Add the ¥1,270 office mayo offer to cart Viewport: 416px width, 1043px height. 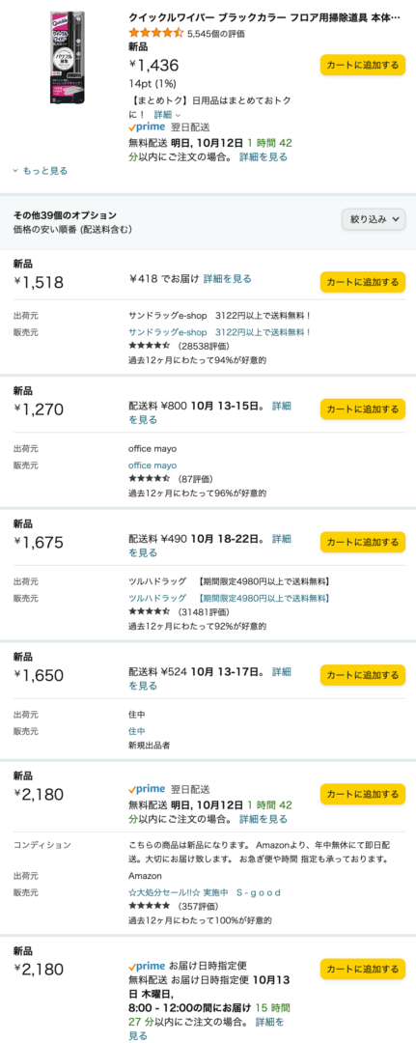click(x=362, y=409)
